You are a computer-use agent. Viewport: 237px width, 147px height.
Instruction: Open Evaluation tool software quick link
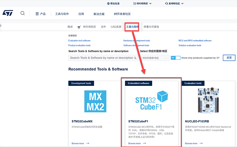(x=79, y=41)
